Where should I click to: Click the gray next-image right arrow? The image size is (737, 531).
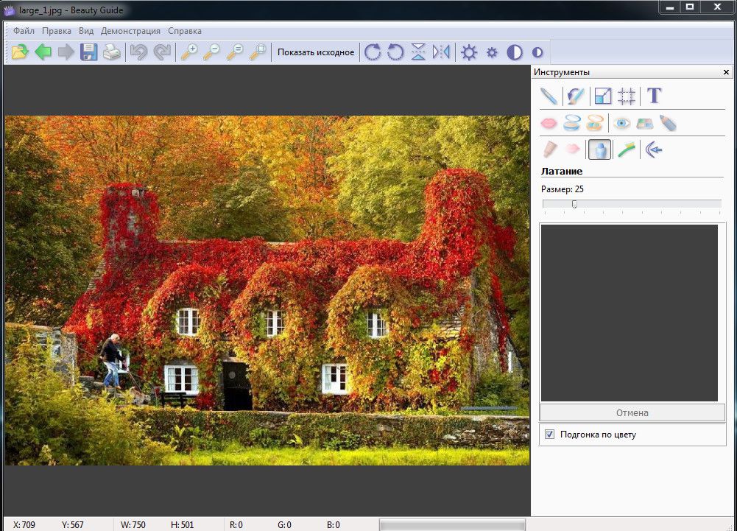pyautogui.click(x=66, y=52)
